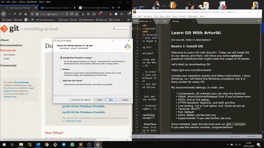This screenshot has width=264, height=148.
Task: Select Only ever fast-forward radio option
Action: [61, 81]
